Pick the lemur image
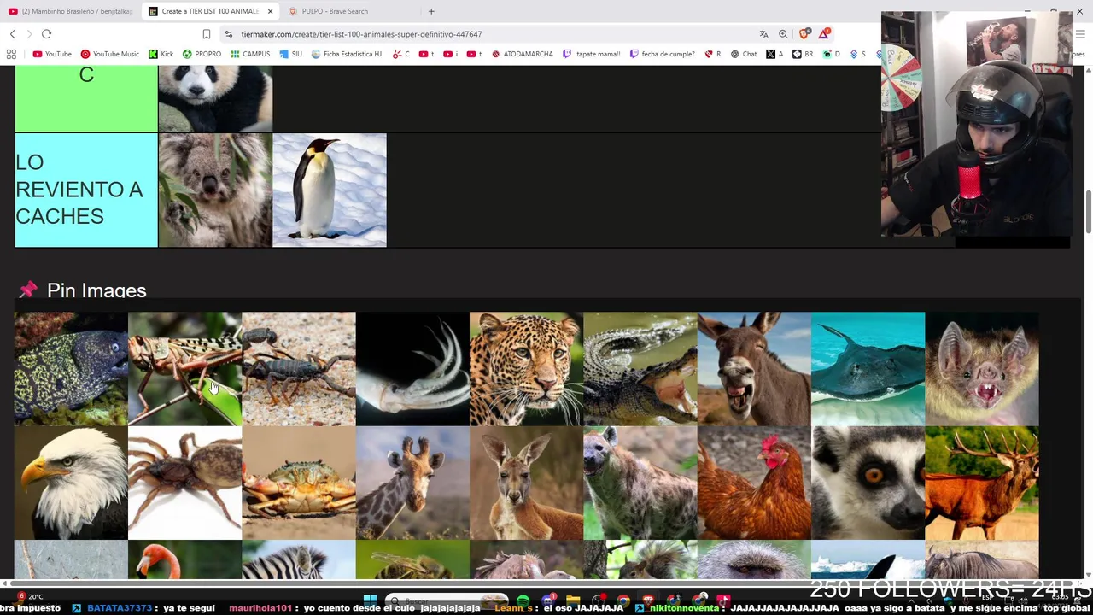 [x=868, y=483]
